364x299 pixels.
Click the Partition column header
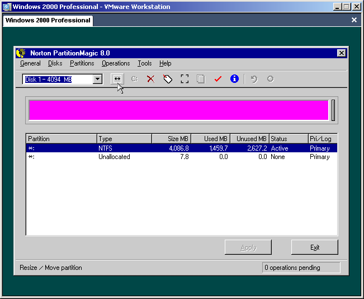point(62,139)
